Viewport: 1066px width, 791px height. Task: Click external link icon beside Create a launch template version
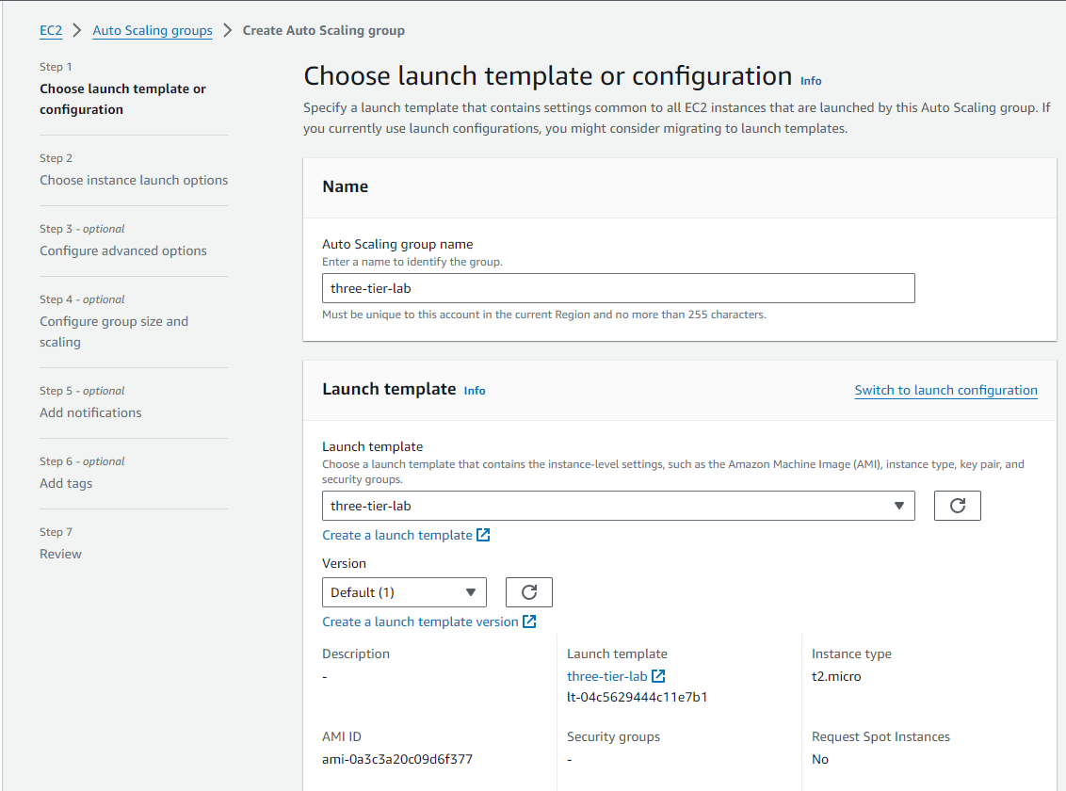tap(529, 621)
